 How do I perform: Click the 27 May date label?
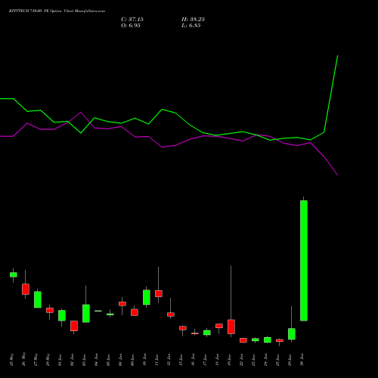(36, 360)
